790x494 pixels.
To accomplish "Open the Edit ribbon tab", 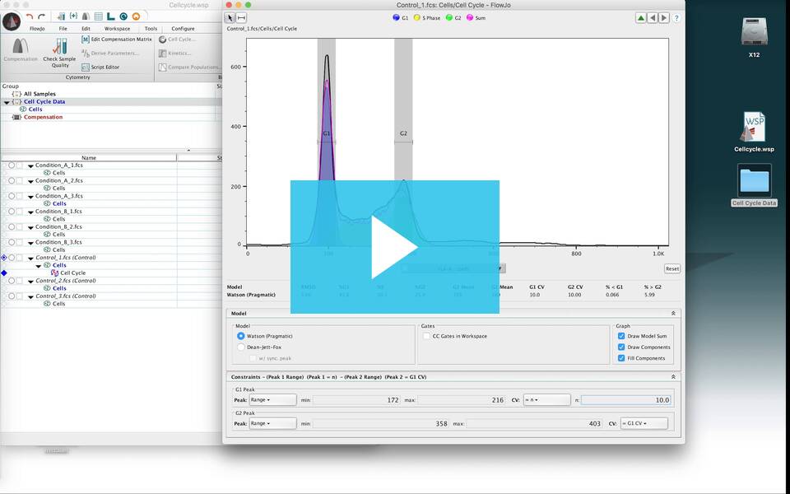I will pos(86,29).
